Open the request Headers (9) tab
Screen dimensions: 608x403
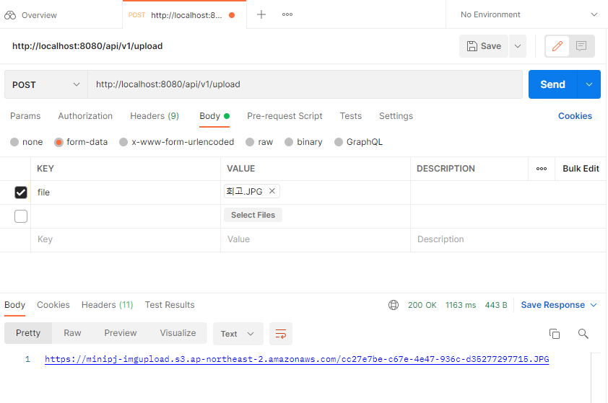point(155,116)
